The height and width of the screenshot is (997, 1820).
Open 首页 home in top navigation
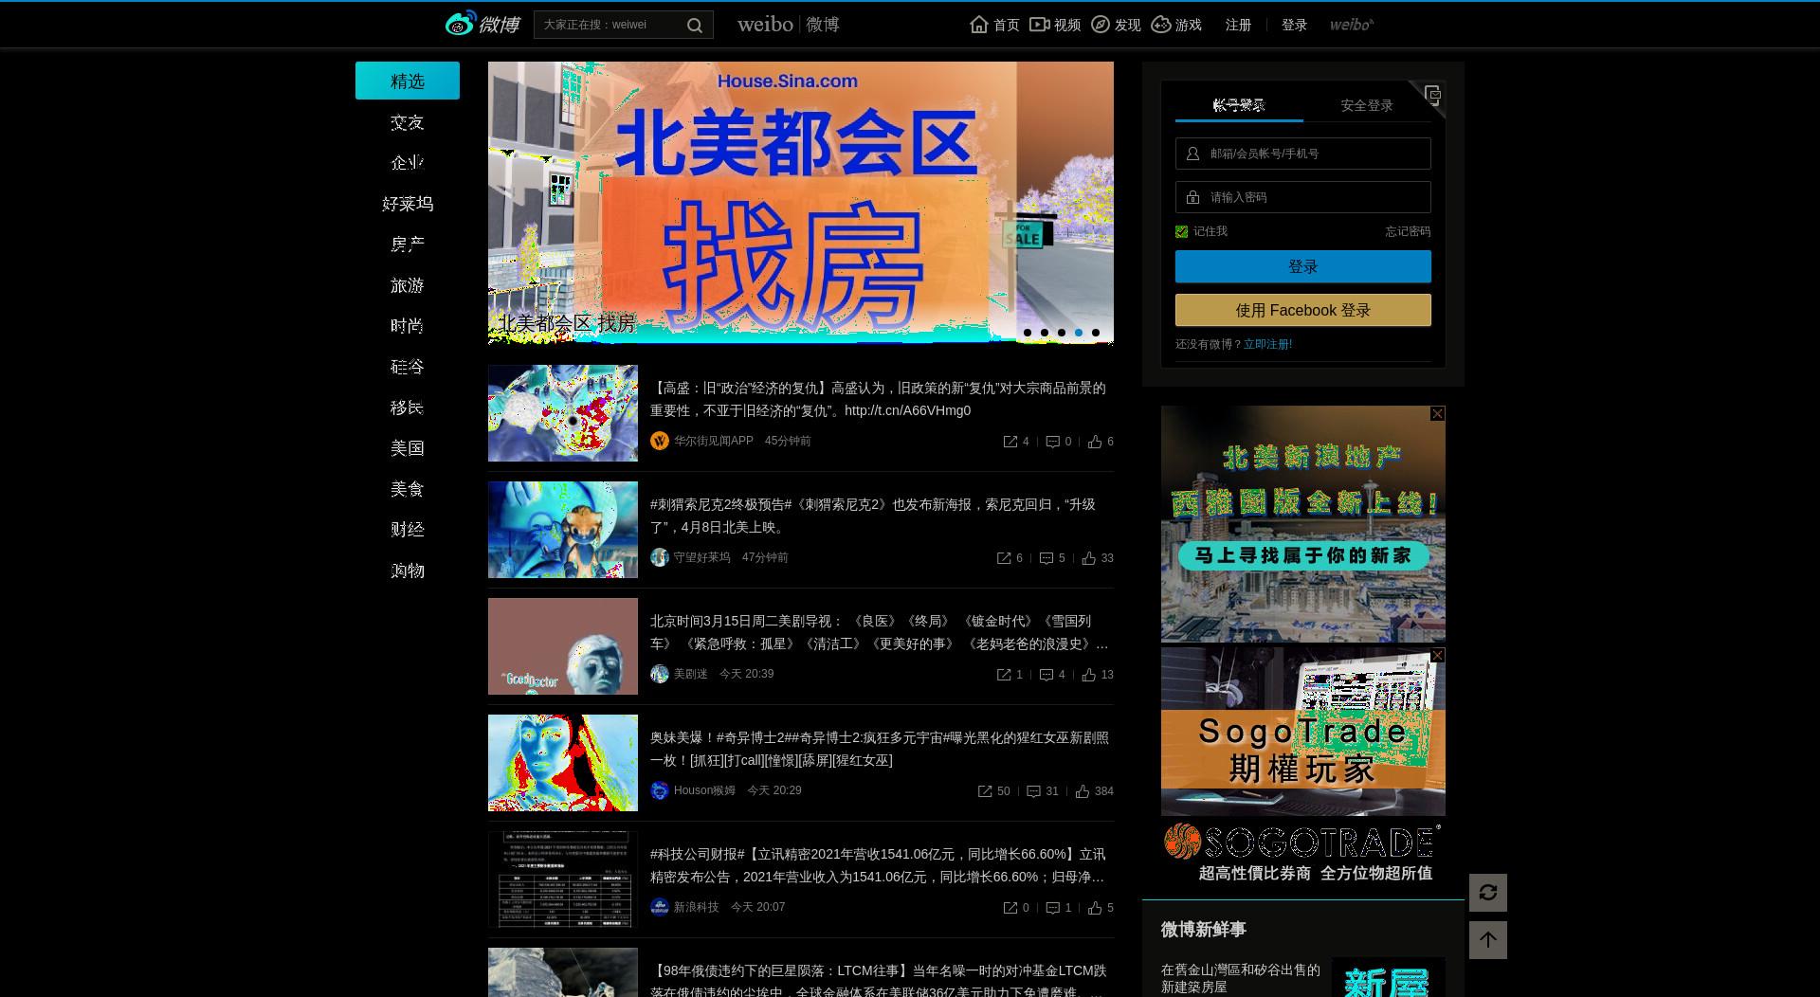pyautogui.click(x=994, y=25)
